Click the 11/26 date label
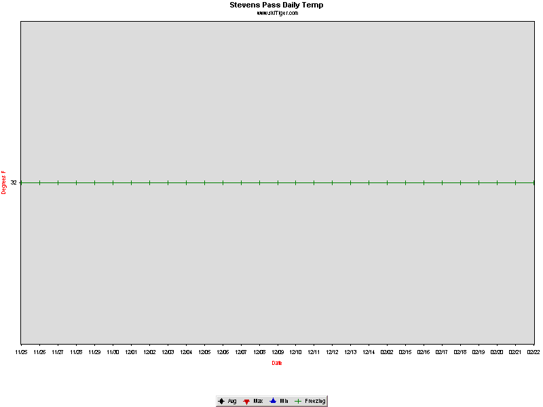Viewport: 543px width, 407px height. click(x=39, y=352)
